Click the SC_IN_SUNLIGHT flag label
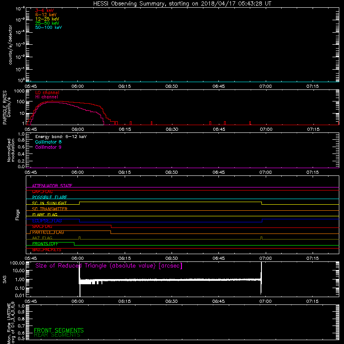This screenshot has height=344, width=344. point(49,203)
